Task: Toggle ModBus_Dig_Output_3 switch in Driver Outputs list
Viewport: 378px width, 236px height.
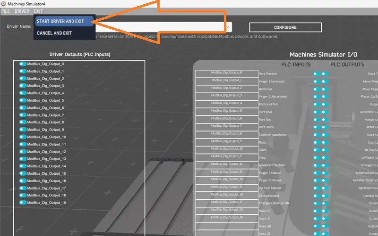Action: tap(23, 86)
